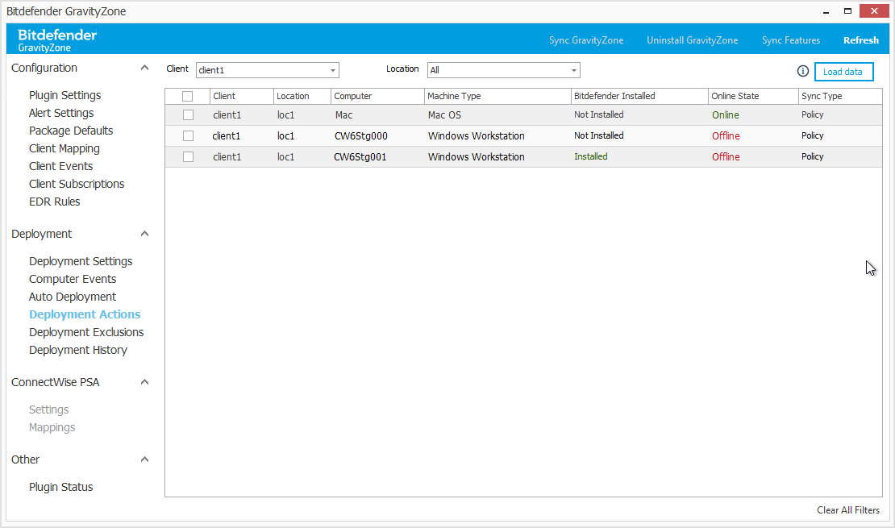Click Sync Features in the top bar
Image resolution: width=895 pixels, height=528 pixels.
(790, 39)
